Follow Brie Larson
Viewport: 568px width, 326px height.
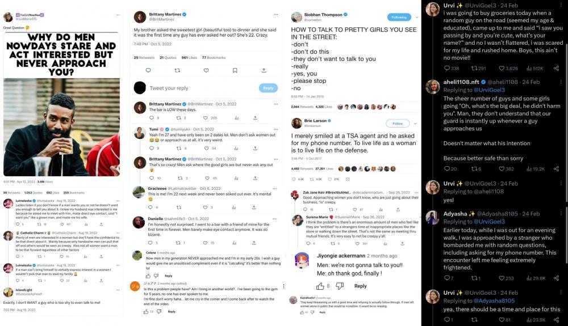(398, 124)
